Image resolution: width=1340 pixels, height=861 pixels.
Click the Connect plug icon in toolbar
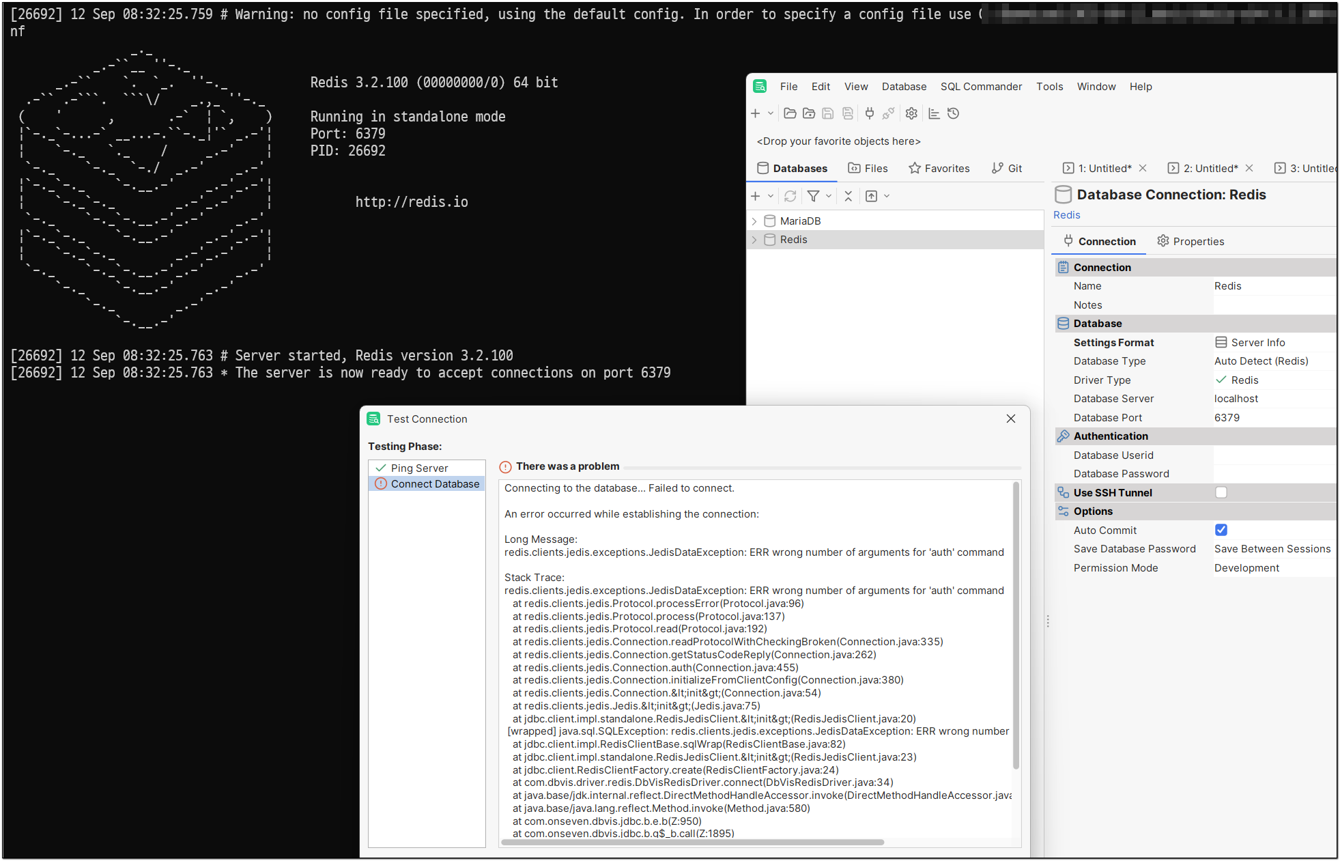pyautogui.click(x=869, y=113)
